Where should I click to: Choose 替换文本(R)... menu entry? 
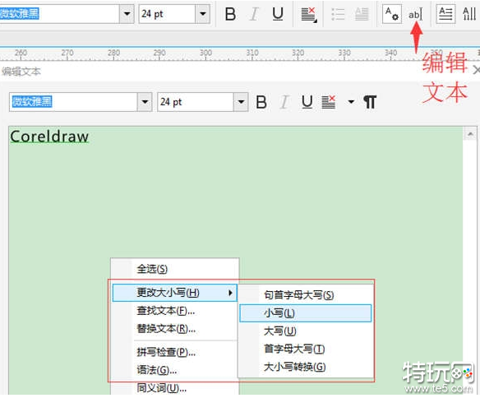(174, 329)
